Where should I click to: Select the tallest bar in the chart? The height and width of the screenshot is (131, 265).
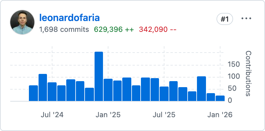(x=99, y=76)
